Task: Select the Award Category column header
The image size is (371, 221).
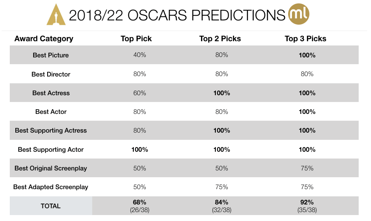Action: 44,39
